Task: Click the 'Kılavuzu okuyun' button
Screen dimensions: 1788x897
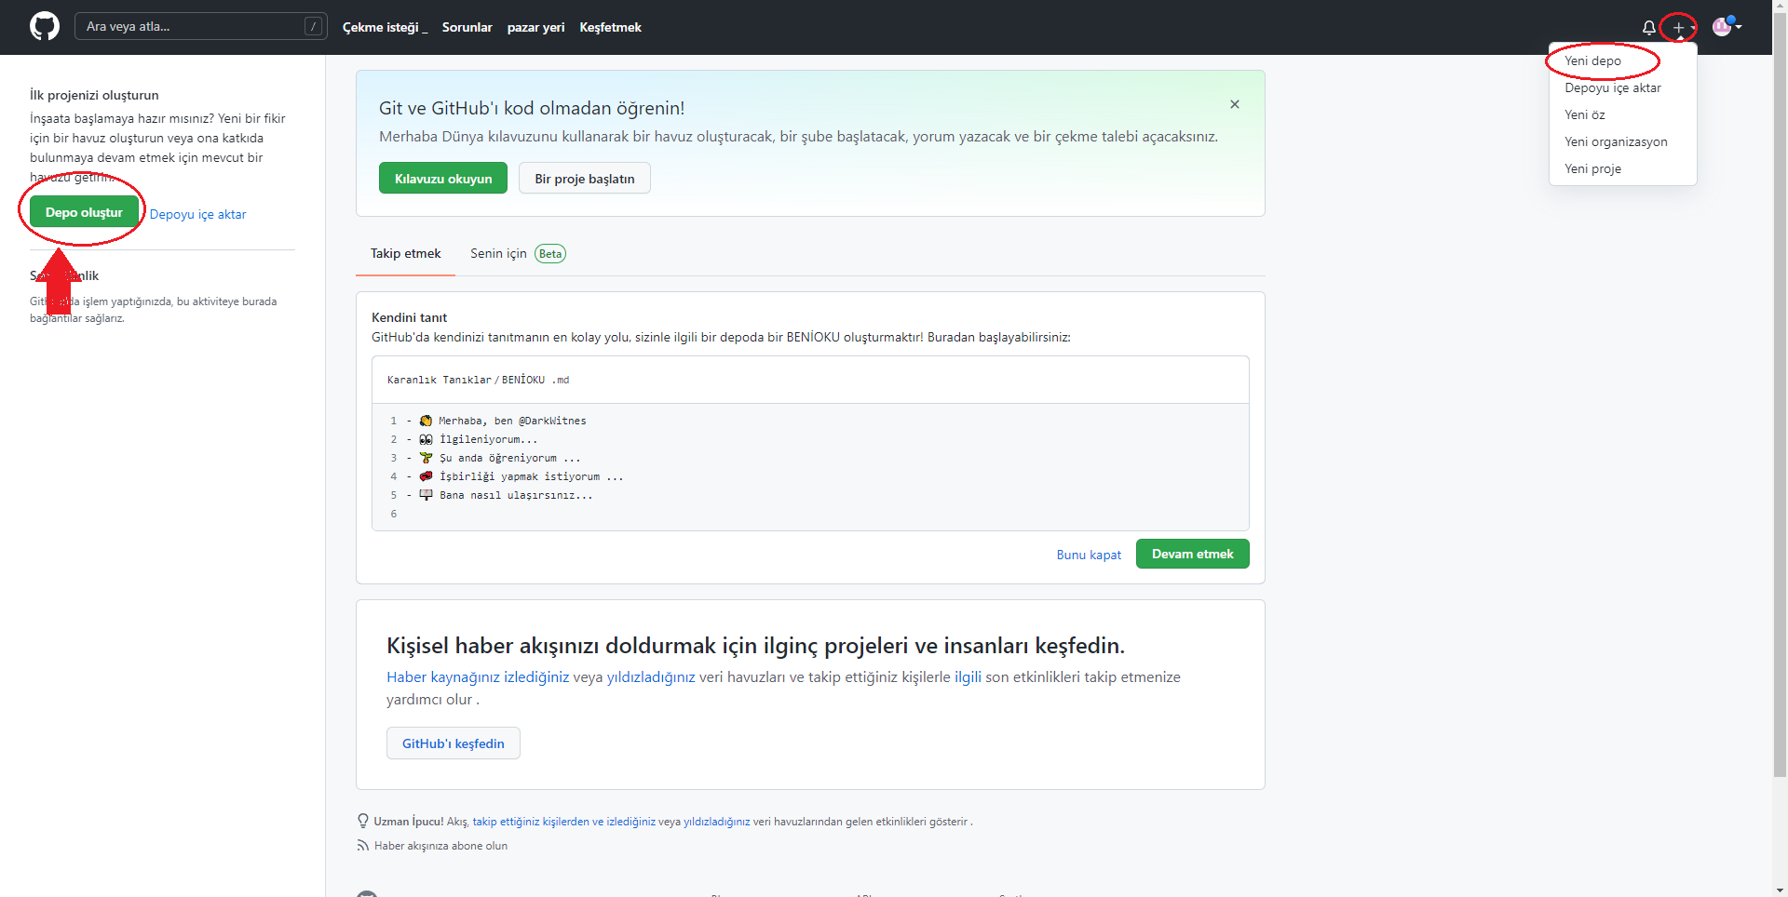Action: [x=443, y=179]
